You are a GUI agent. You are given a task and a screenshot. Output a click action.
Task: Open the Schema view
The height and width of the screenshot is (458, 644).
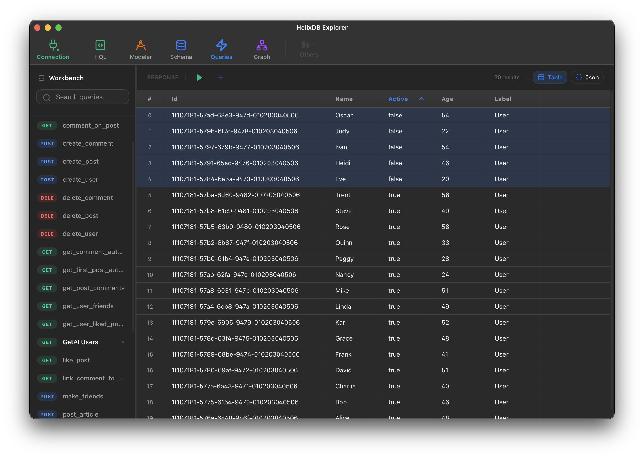pyautogui.click(x=181, y=50)
